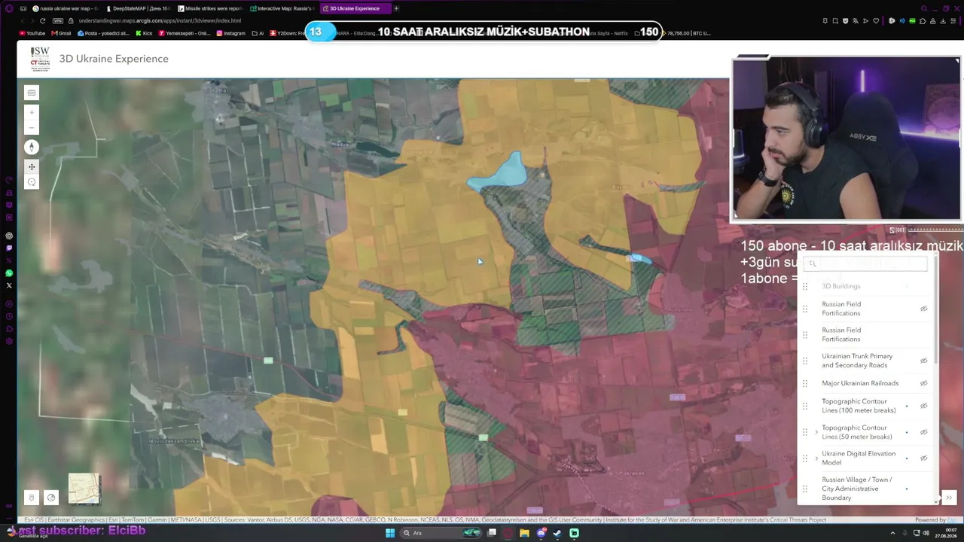Zoom out on the map
Screen dimensions: 964x542
[32, 128]
